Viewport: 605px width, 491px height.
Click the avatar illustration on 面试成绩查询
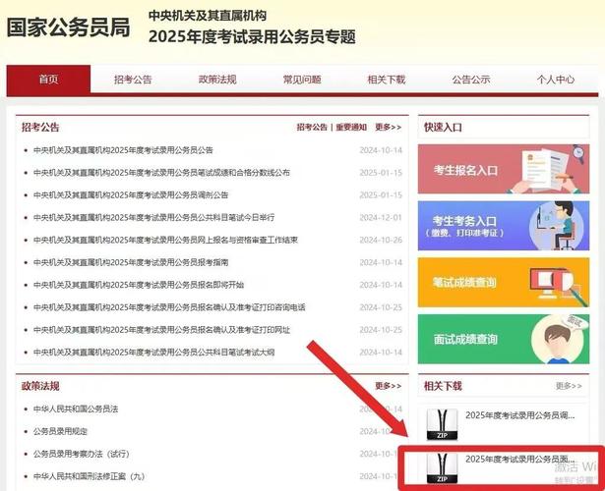click(556, 340)
